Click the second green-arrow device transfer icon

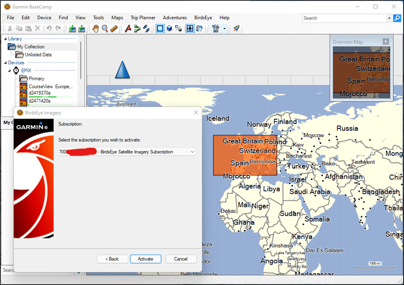click(82, 28)
